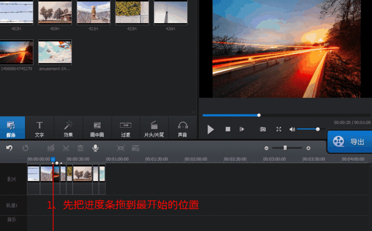
Task: Enter fullscreen preview mode
Action: click(x=278, y=129)
